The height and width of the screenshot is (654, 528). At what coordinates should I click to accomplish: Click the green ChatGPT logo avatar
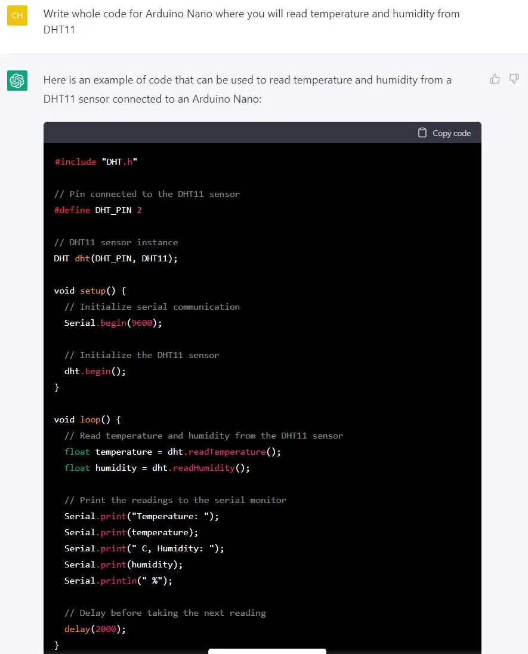point(17,81)
